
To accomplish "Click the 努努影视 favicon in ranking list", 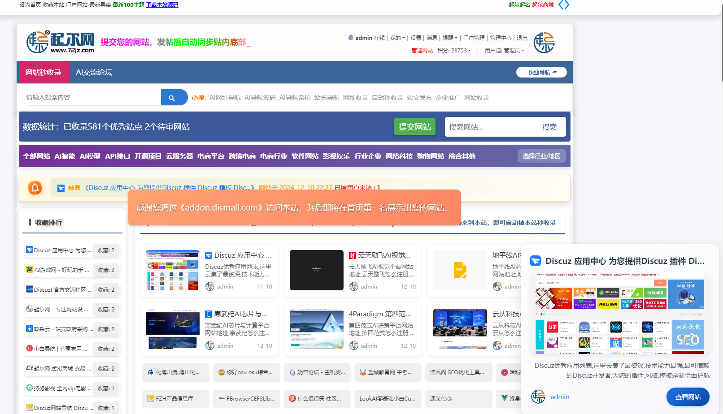I will (x=30, y=388).
